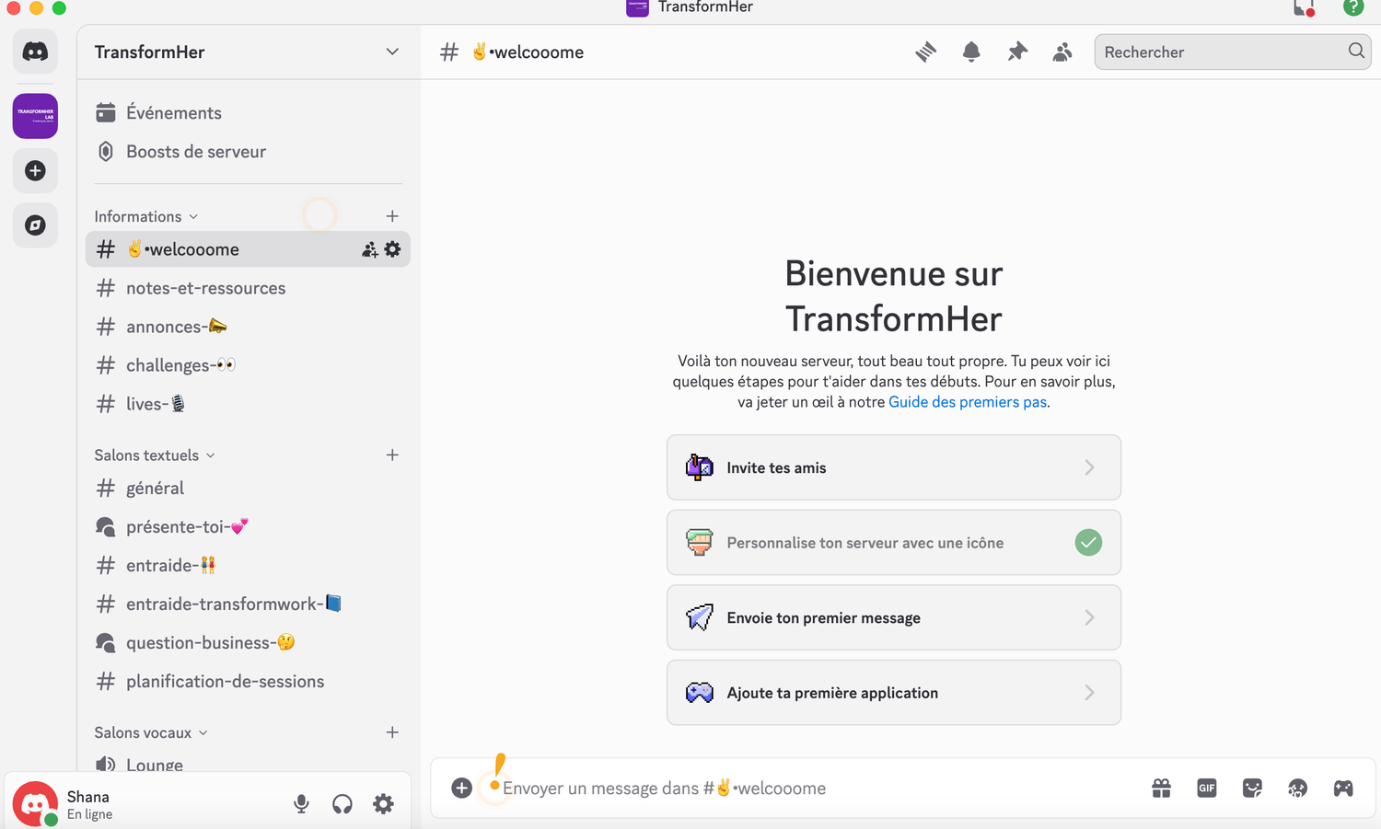This screenshot has height=829, width=1381.
Task: Open the notes-et-ressources channel
Action: point(248,288)
